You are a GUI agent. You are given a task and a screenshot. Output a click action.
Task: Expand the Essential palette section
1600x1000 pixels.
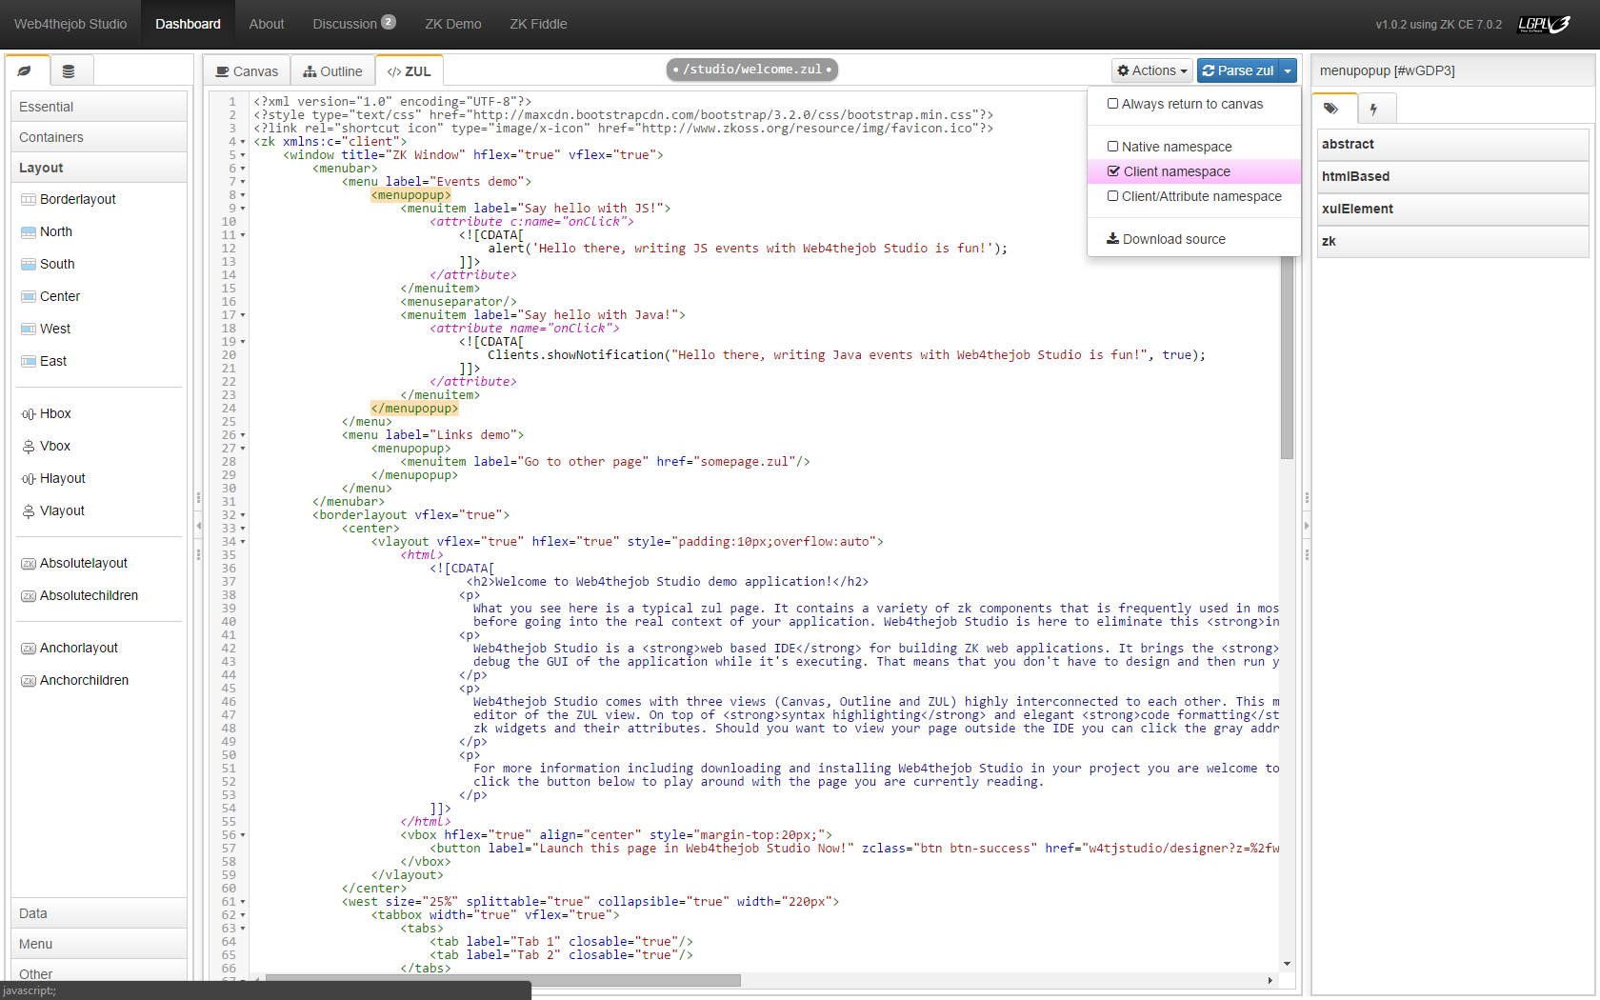(x=99, y=107)
